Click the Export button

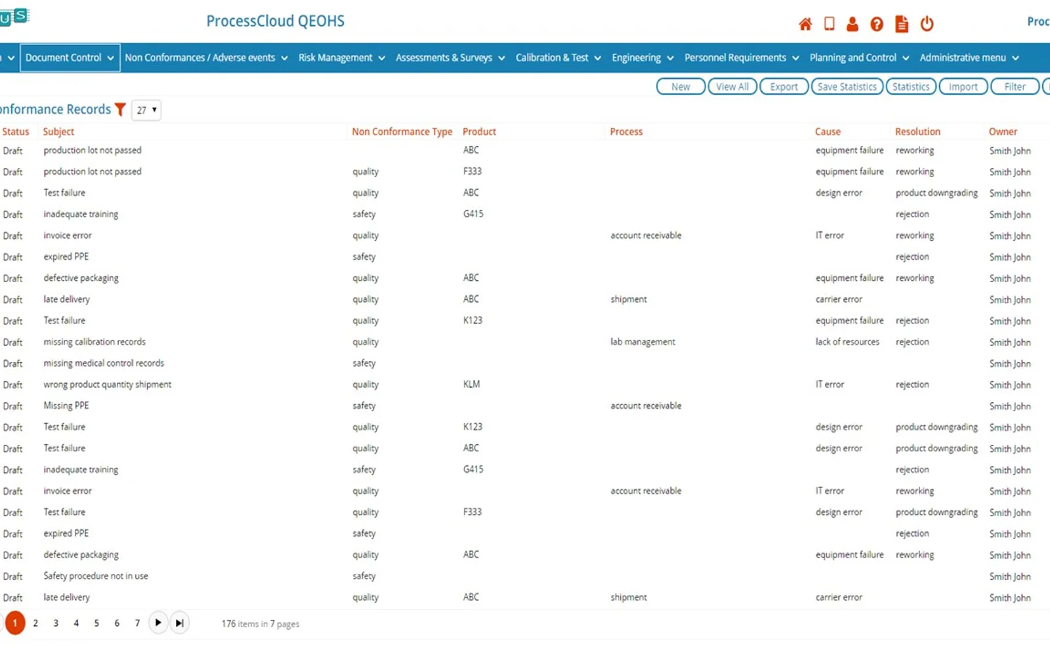pos(784,87)
